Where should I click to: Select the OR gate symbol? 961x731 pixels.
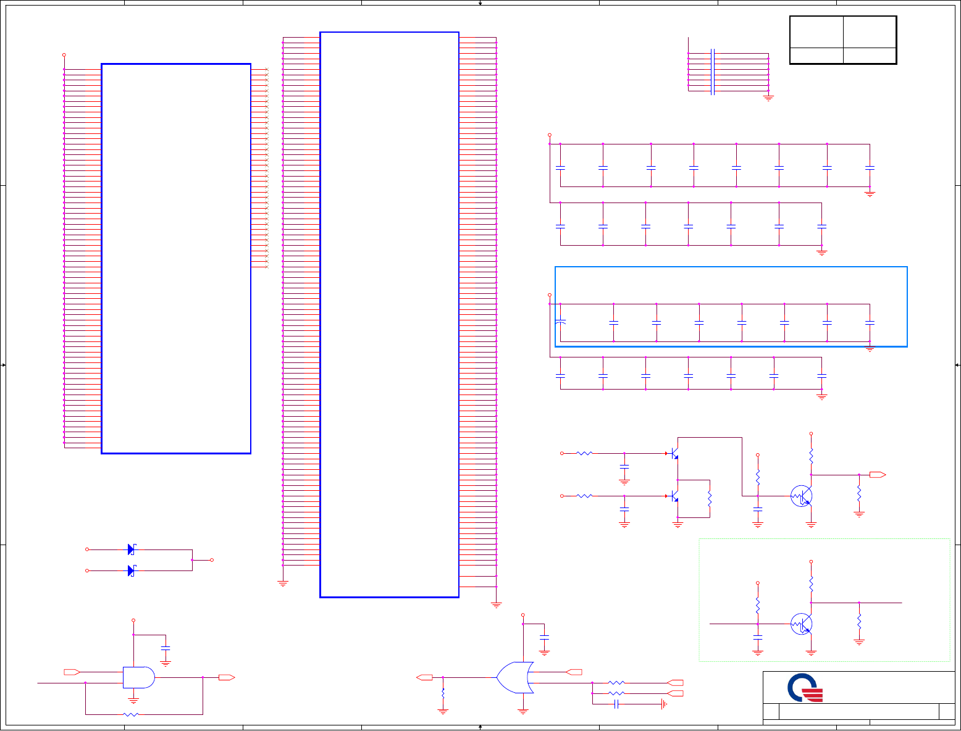[x=515, y=677]
